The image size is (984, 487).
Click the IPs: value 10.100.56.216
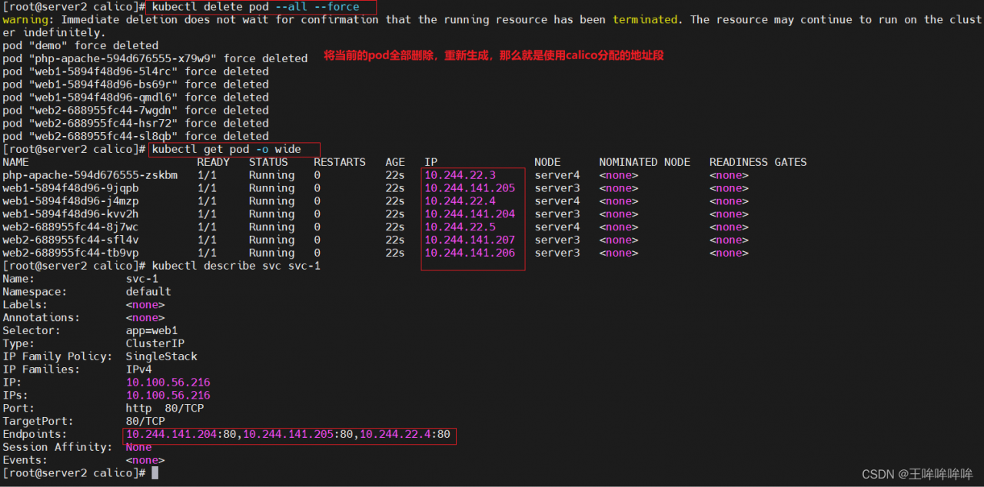[168, 396]
